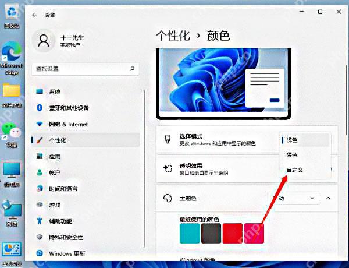Pick the teal recent color swatch
The height and width of the screenshot is (268, 349).
pyautogui.click(x=190, y=233)
